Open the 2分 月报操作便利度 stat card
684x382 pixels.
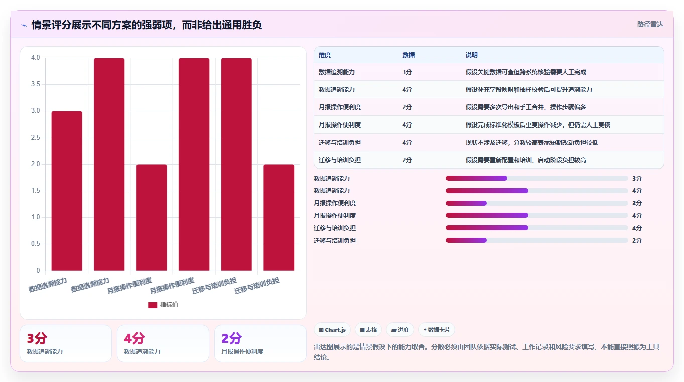pyautogui.click(x=260, y=343)
